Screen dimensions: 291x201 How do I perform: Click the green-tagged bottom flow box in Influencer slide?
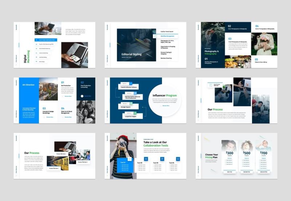click(x=132, y=115)
